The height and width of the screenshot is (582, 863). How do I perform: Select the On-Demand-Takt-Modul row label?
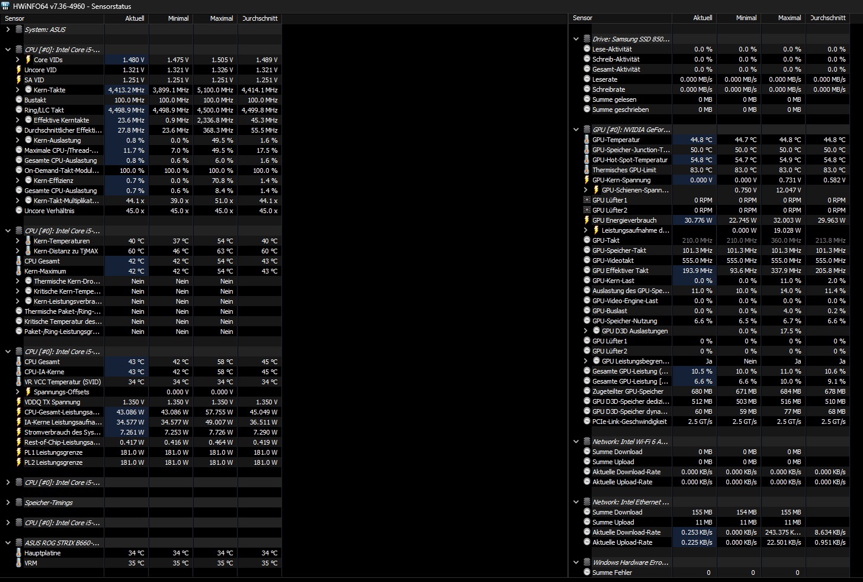(x=62, y=171)
